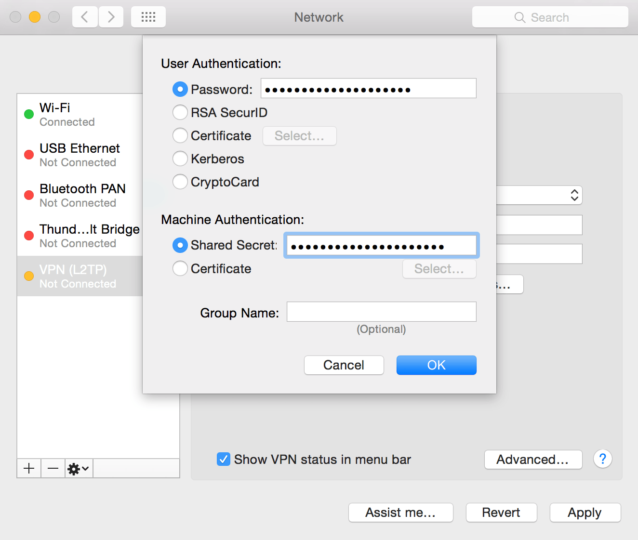Remove selected service using the minus icon
The width and height of the screenshot is (638, 540).
(x=53, y=468)
